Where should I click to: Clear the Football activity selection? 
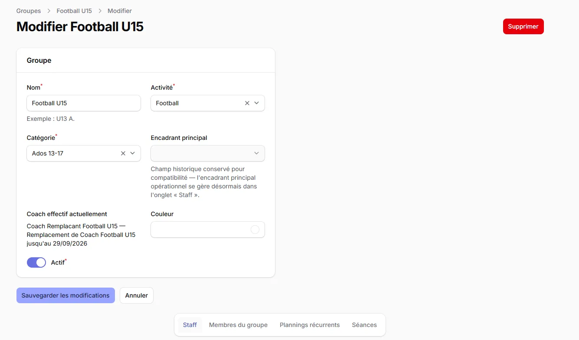pyautogui.click(x=247, y=103)
